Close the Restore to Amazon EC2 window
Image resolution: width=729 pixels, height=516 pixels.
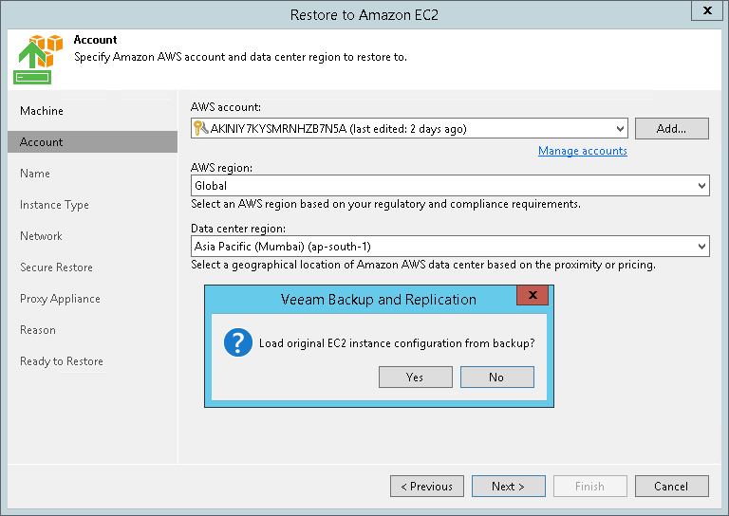click(706, 13)
